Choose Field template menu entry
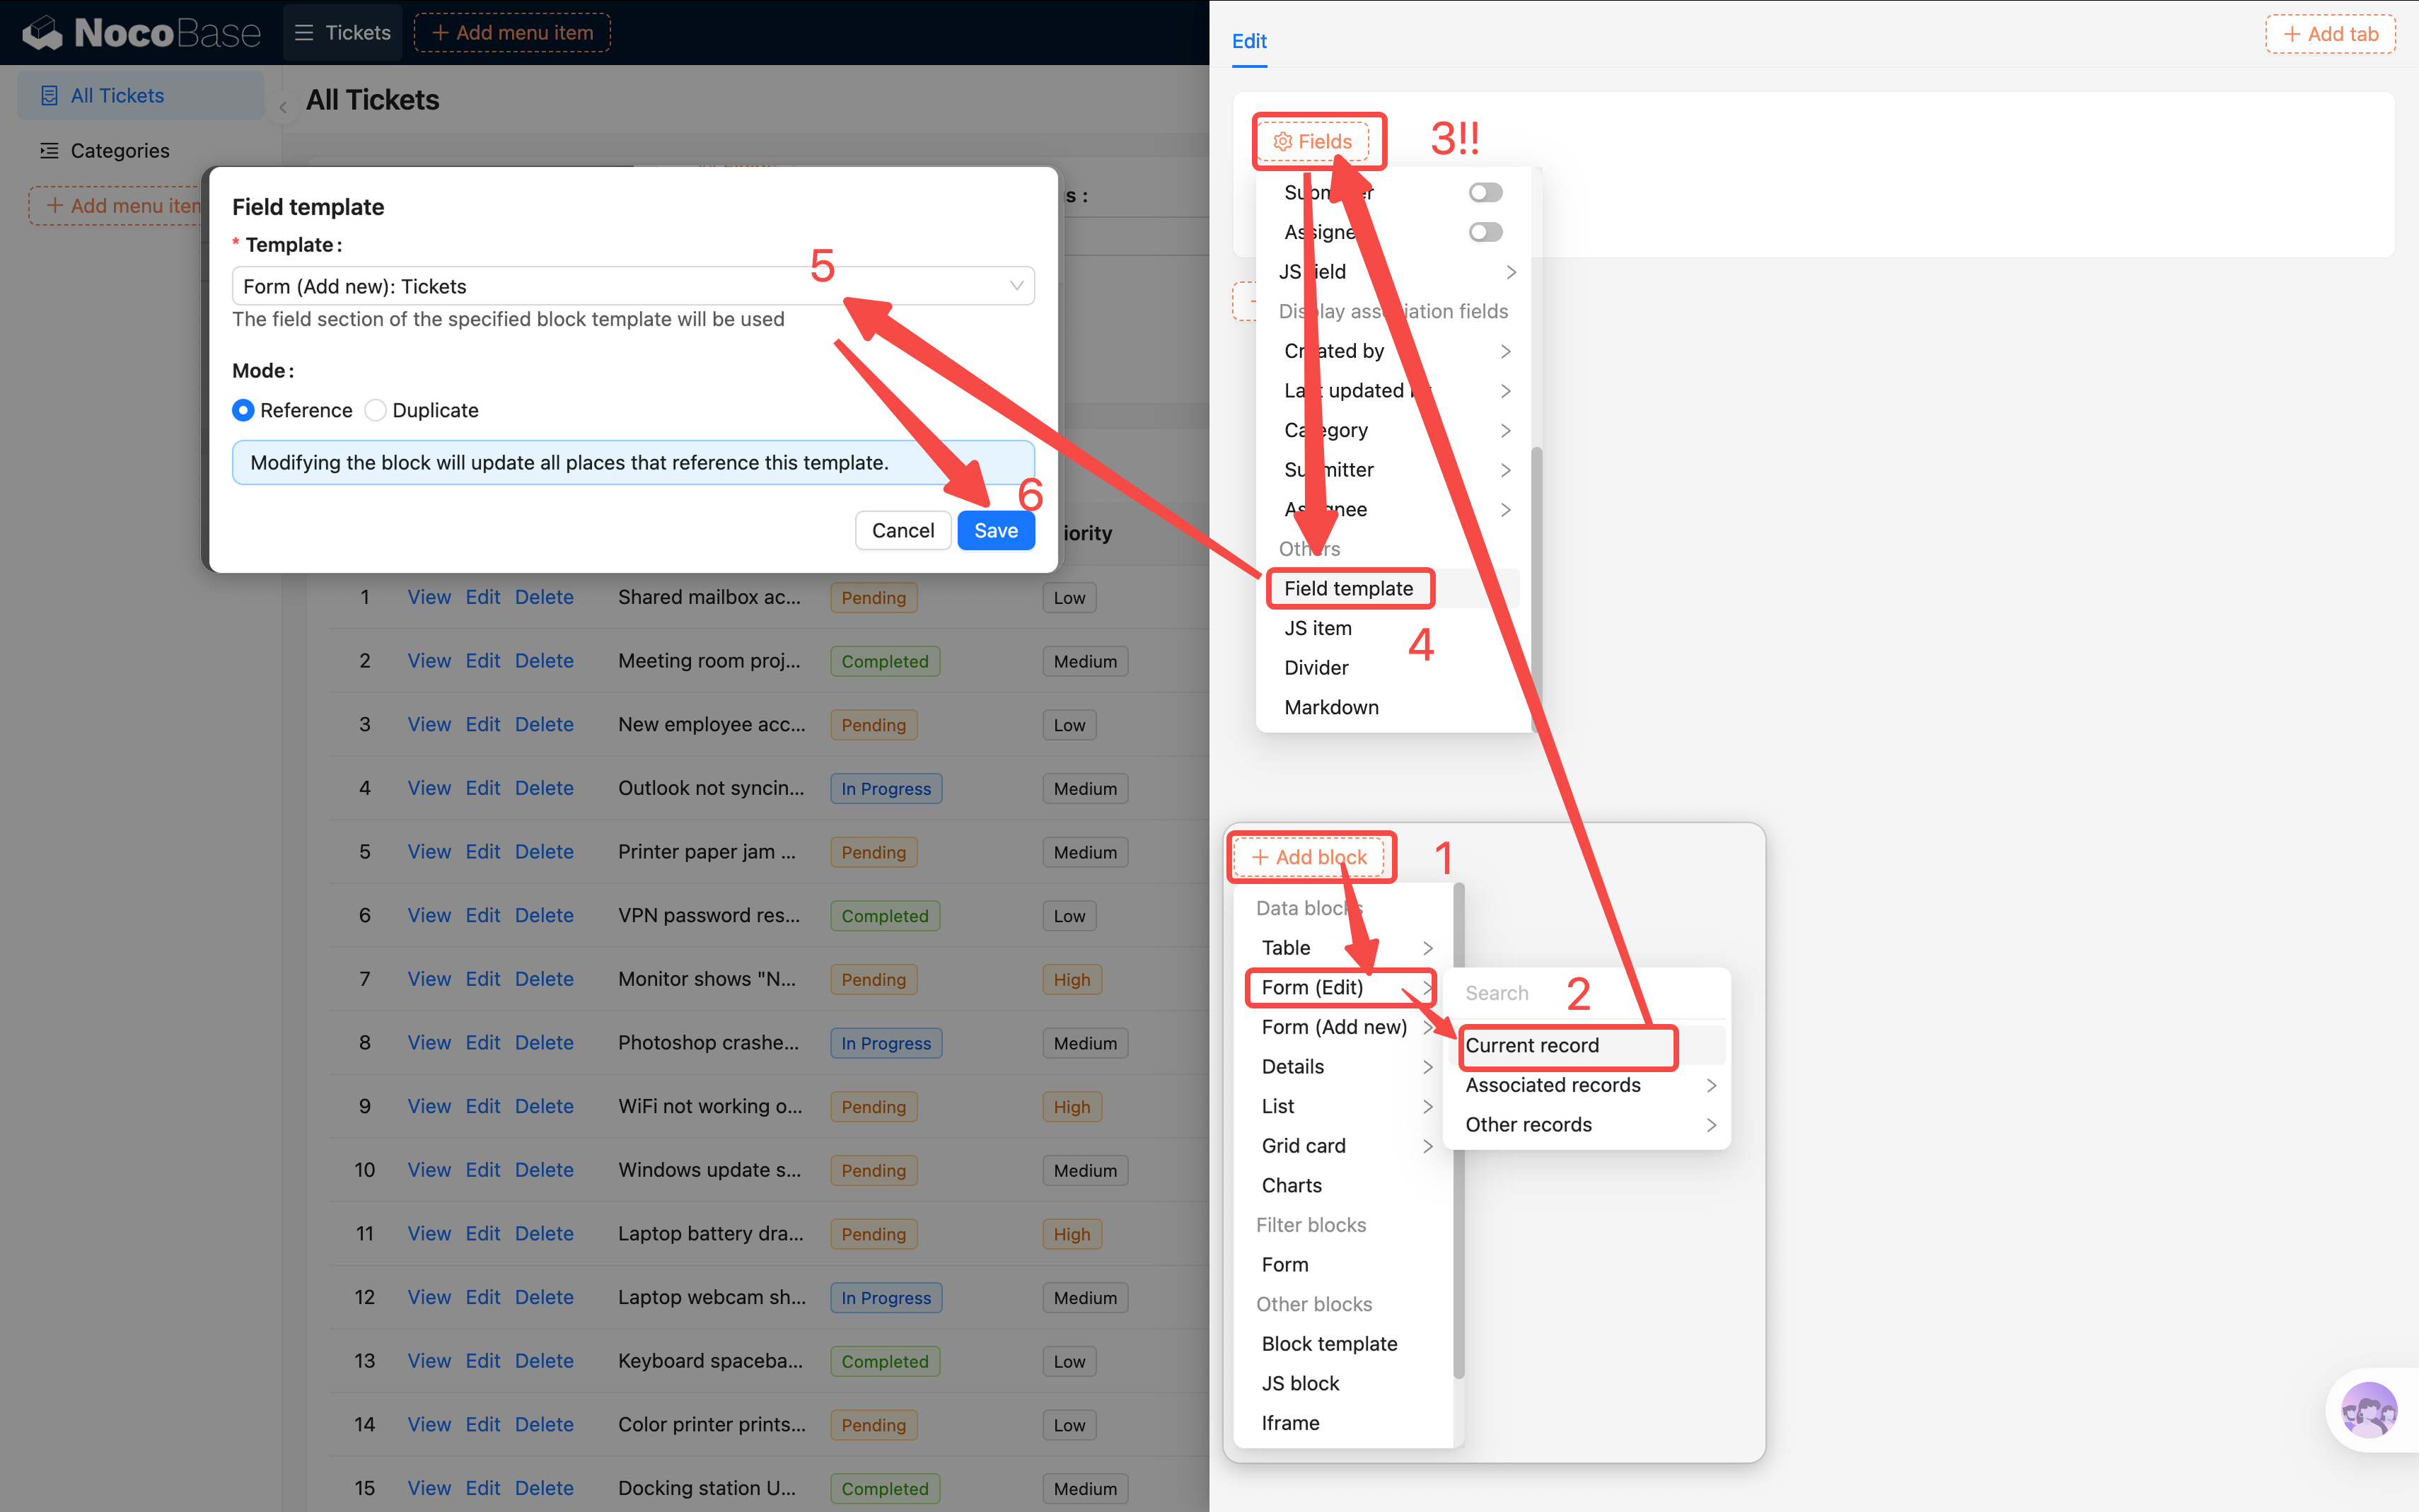Screen dimensions: 2419x1512 (1348, 589)
